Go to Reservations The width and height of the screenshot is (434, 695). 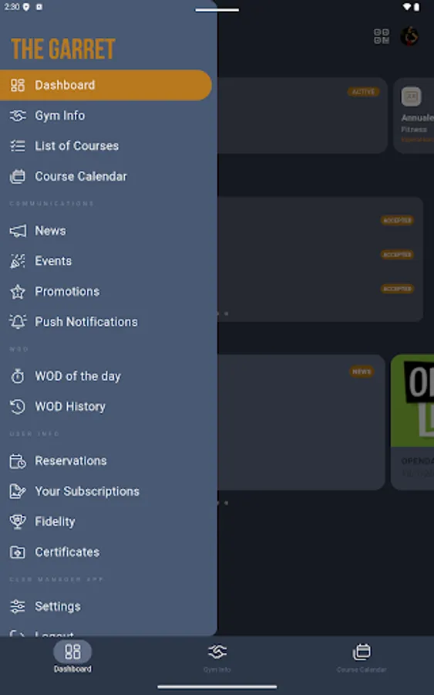(71, 461)
